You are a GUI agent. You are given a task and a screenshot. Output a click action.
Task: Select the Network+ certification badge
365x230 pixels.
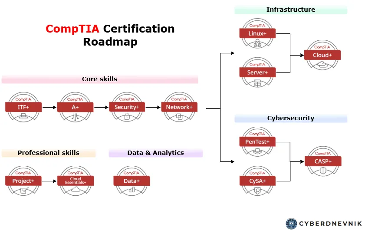pyautogui.click(x=179, y=107)
